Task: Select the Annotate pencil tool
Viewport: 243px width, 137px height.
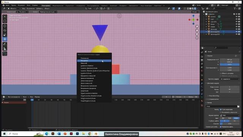Action: tap(5, 45)
